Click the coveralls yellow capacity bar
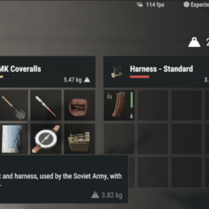The image size is (209, 209). click(7, 77)
